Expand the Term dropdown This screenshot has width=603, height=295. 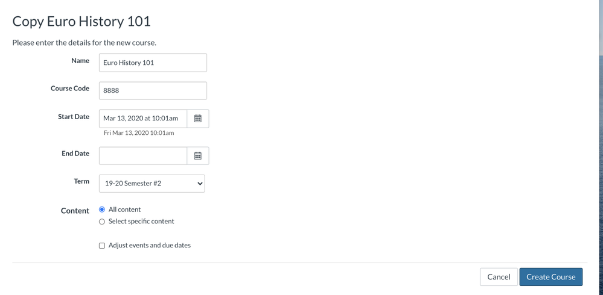152,184
